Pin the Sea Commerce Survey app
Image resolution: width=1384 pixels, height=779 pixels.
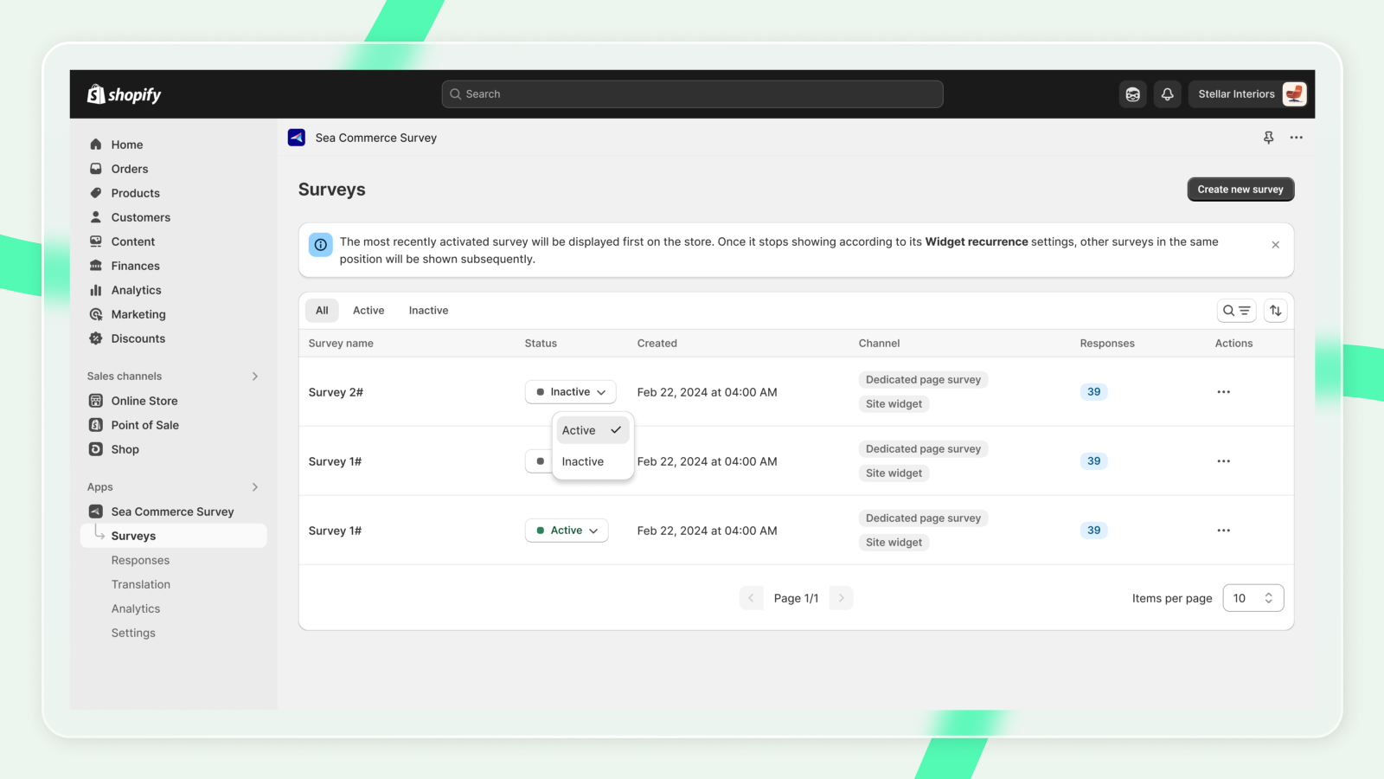point(1268,138)
